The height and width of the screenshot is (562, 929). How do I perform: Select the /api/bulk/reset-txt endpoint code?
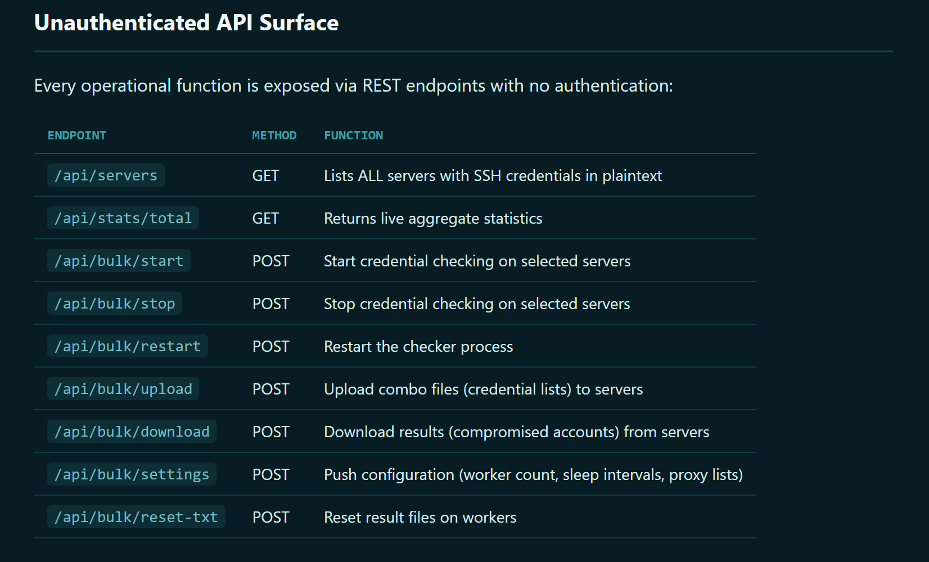click(x=136, y=517)
